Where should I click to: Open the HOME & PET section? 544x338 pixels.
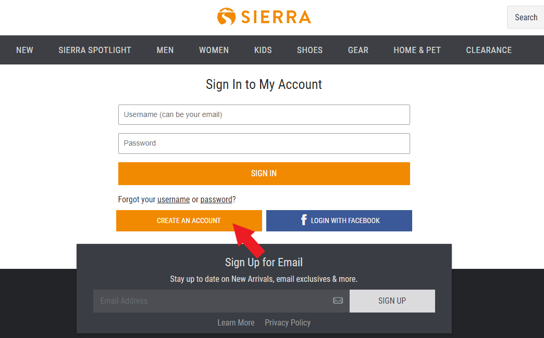[x=417, y=50]
